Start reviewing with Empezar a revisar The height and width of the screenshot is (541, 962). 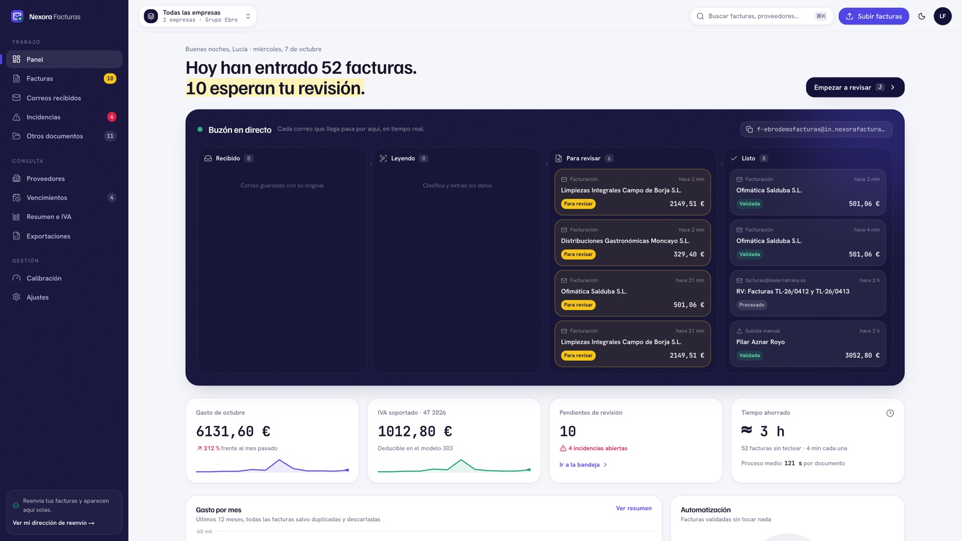tap(855, 87)
